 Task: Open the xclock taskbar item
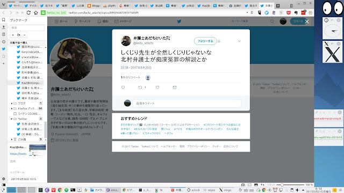tap(193, 190)
